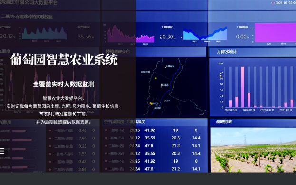Select tallest pink bar in rainfall chart
The height and width of the screenshot is (185, 296).
coord(243,87)
